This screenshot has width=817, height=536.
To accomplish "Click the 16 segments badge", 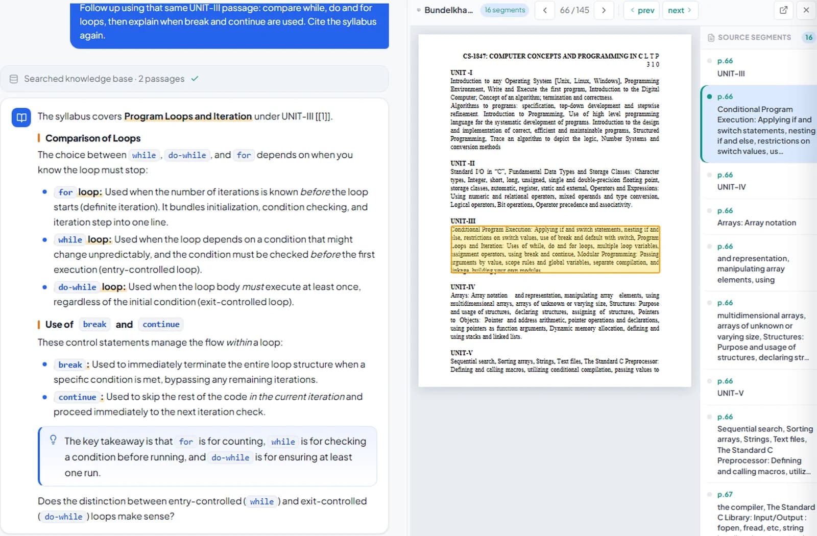I will 504,10.
